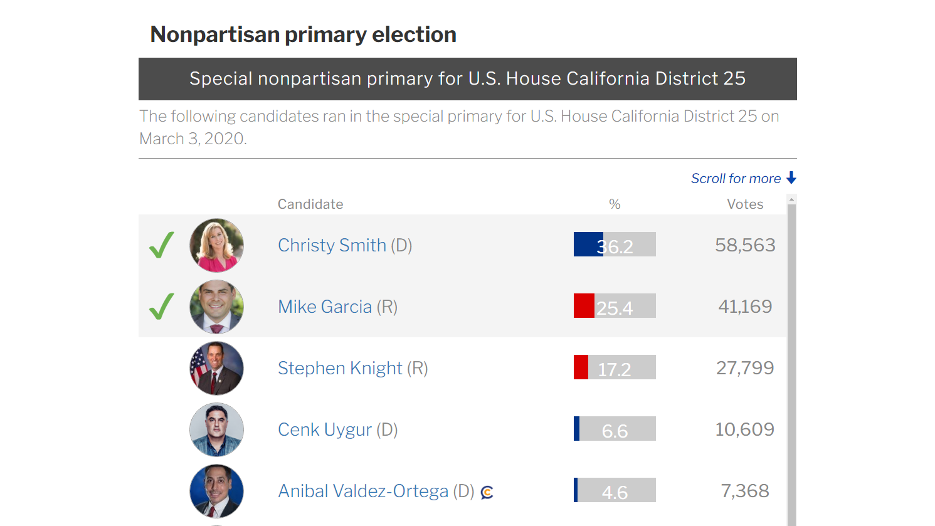Open Christy Smith's profile photo
Image resolution: width=935 pixels, height=526 pixels.
pyautogui.click(x=216, y=245)
